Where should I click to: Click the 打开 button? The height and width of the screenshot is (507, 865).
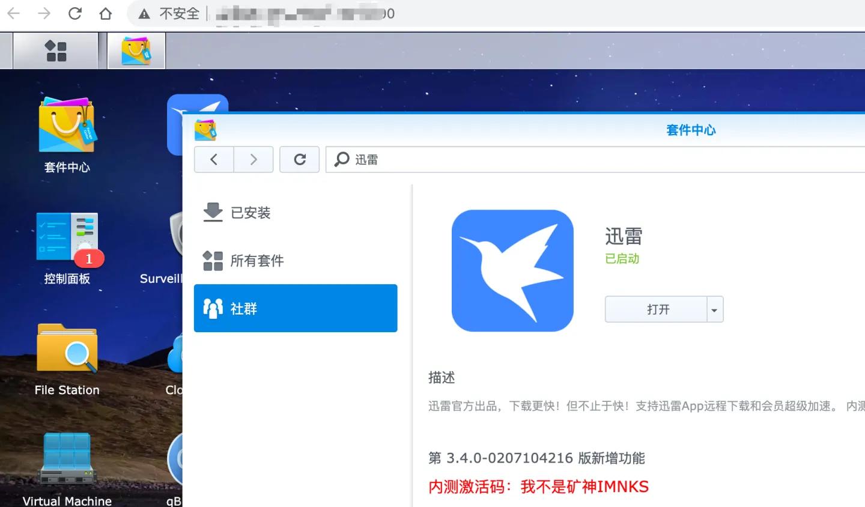656,309
